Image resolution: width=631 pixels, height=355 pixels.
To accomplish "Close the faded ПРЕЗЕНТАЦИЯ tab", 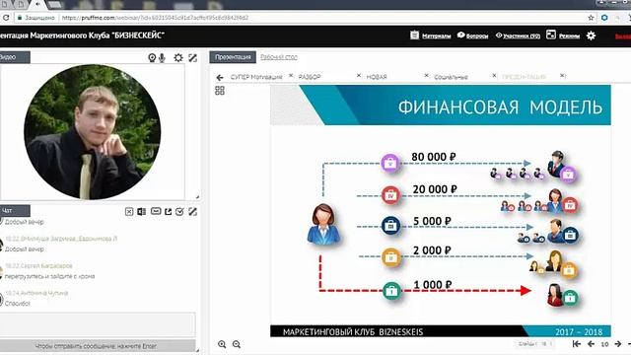I will (x=563, y=76).
